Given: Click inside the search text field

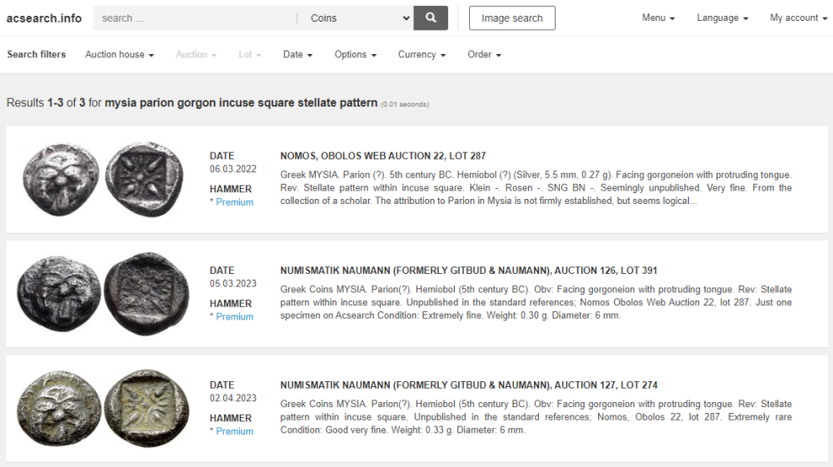Looking at the screenshot, I should click(x=194, y=17).
